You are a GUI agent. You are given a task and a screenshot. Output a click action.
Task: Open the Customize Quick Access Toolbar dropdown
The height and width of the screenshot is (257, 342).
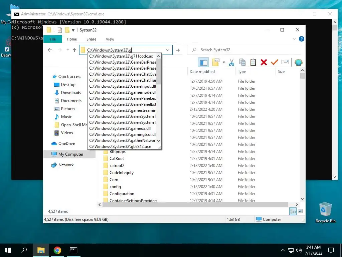click(x=73, y=30)
